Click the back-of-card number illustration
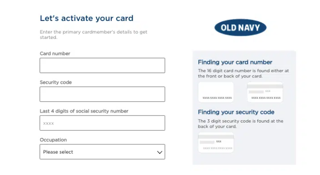 point(264,92)
